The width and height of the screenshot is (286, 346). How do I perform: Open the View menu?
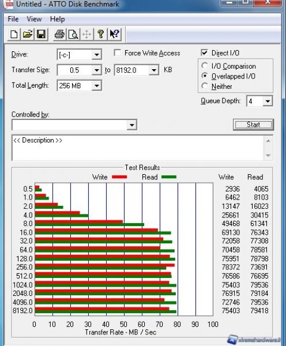point(34,19)
